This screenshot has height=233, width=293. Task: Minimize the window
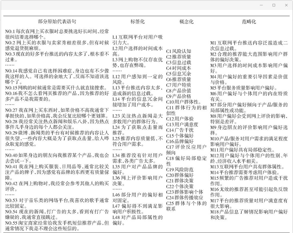(x=262, y=5)
